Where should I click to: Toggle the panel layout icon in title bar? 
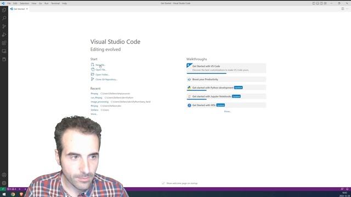[318, 3]
